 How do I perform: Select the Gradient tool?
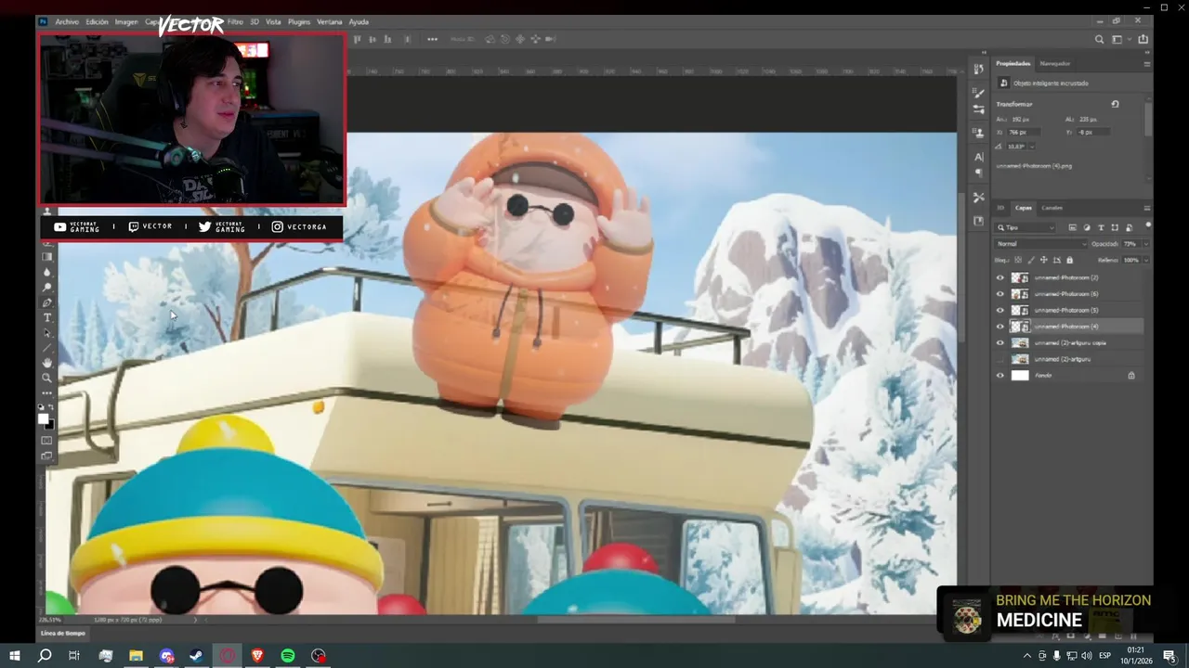[x=47, y=257]
